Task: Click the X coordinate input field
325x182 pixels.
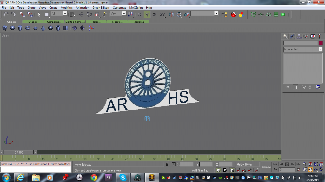Action: pyautogui.click(x=186, y=164)
